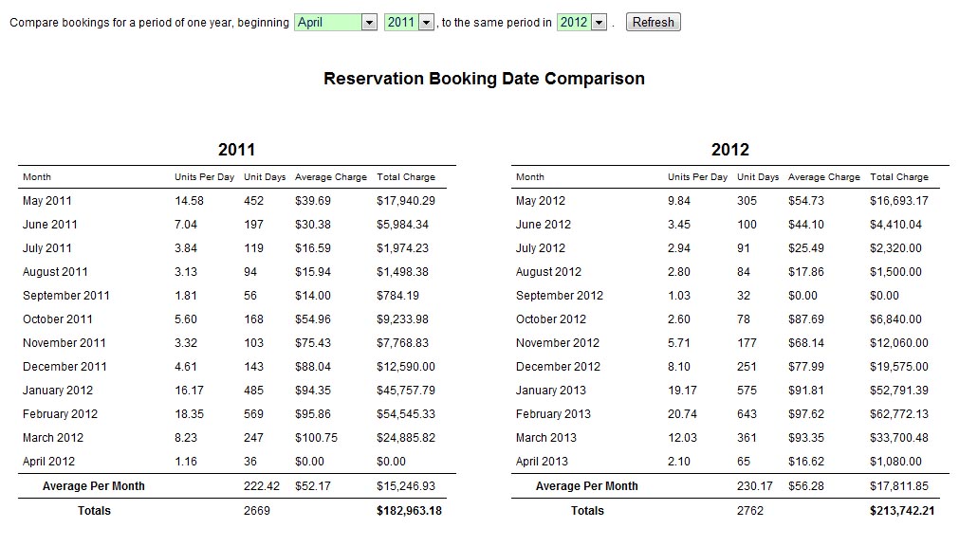Click Total Charge header in 2012 table
Viewport: 959px width, 546px height.
[898, 177]
